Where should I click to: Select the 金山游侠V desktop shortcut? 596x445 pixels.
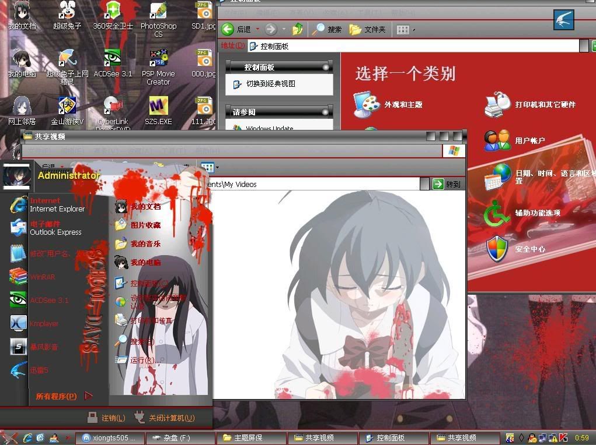(67, 111)
